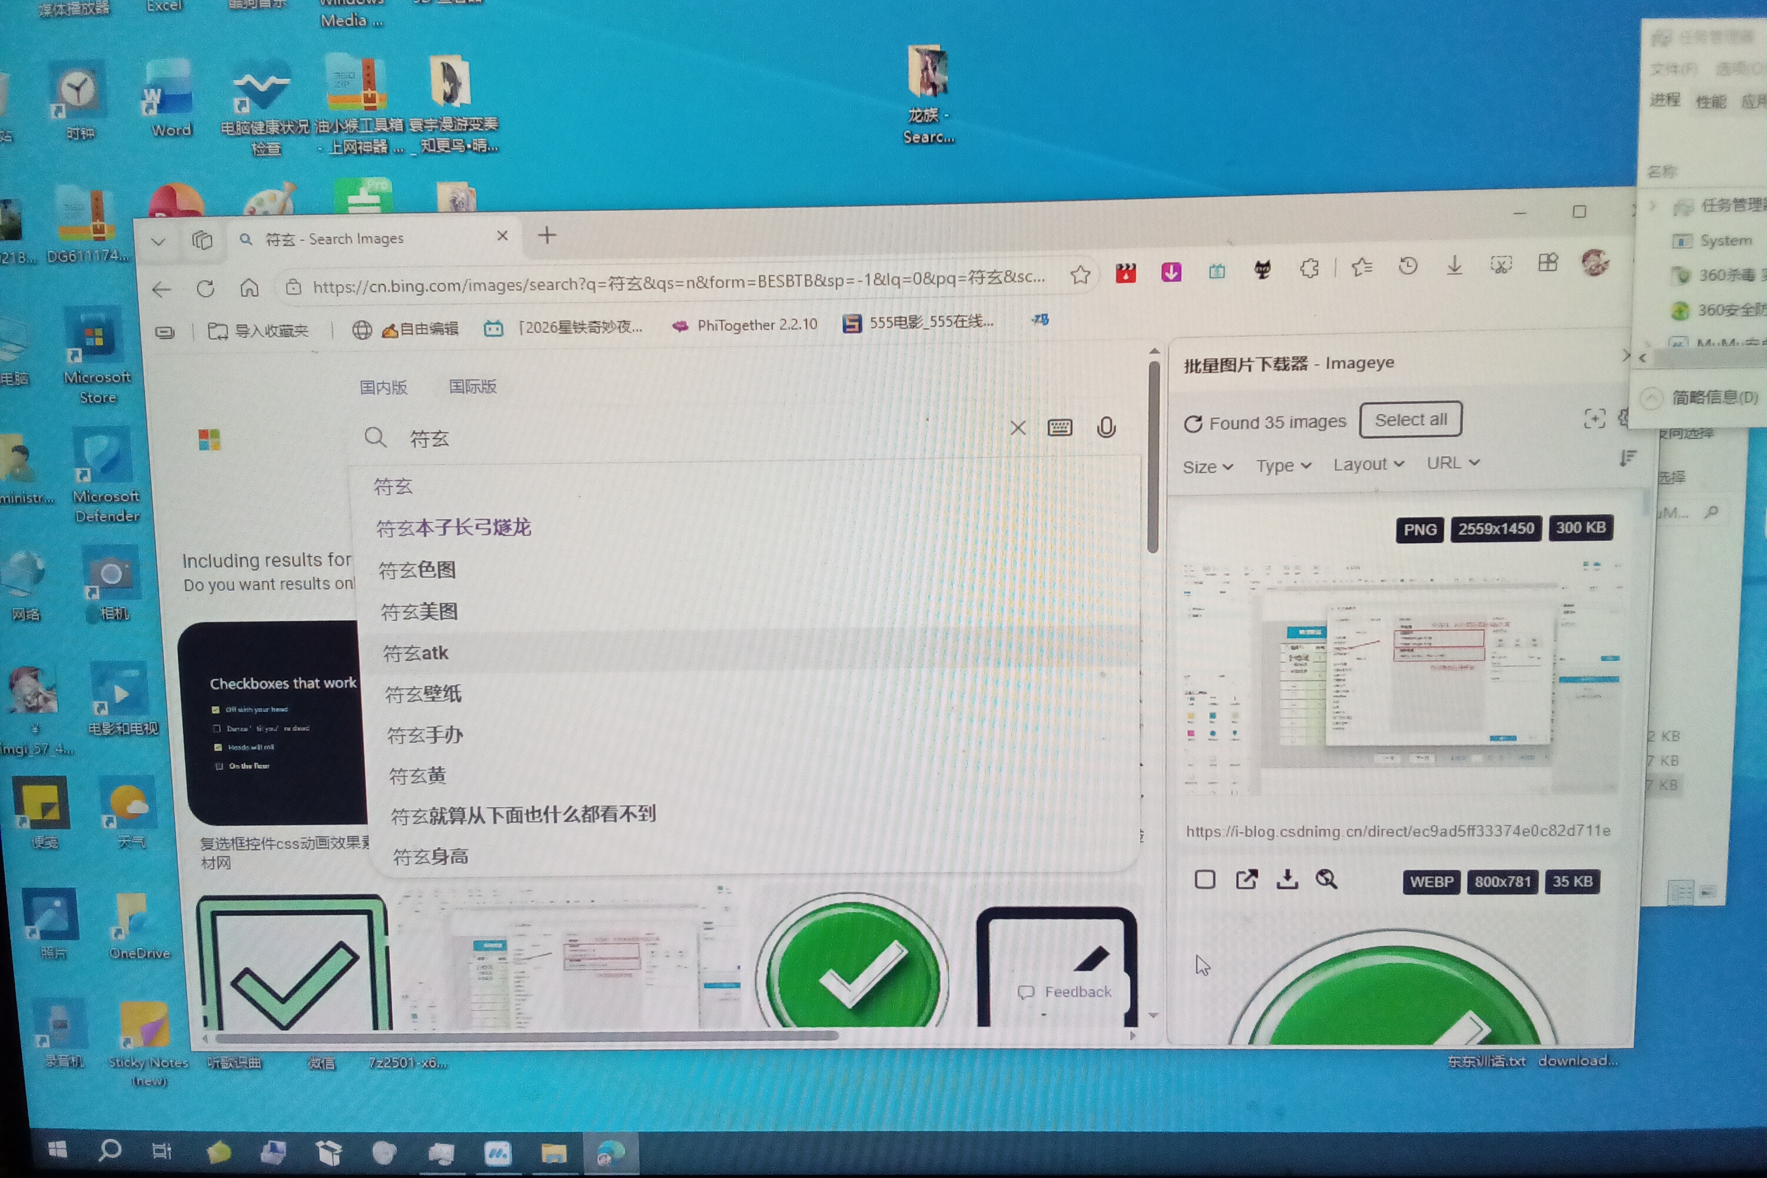Click the browser address bar URL
This screenshot has width=1767, height=1178.
point(679,283)
